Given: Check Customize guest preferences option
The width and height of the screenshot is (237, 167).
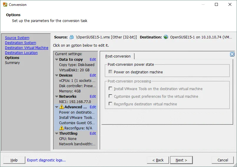Looking at the screenshot, I should point(110,96).
